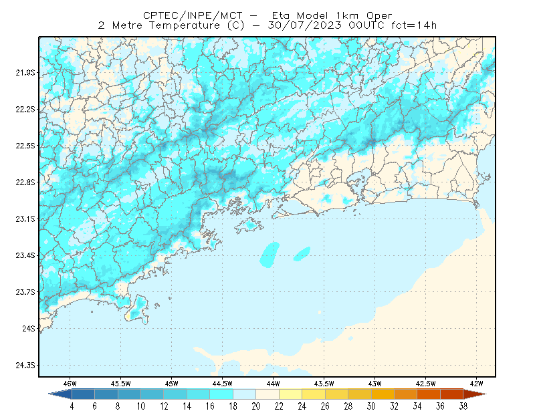Click the right arrow end of colorbar
The width and height of the screenshot is (535, 413).
(x=475, y=394)
